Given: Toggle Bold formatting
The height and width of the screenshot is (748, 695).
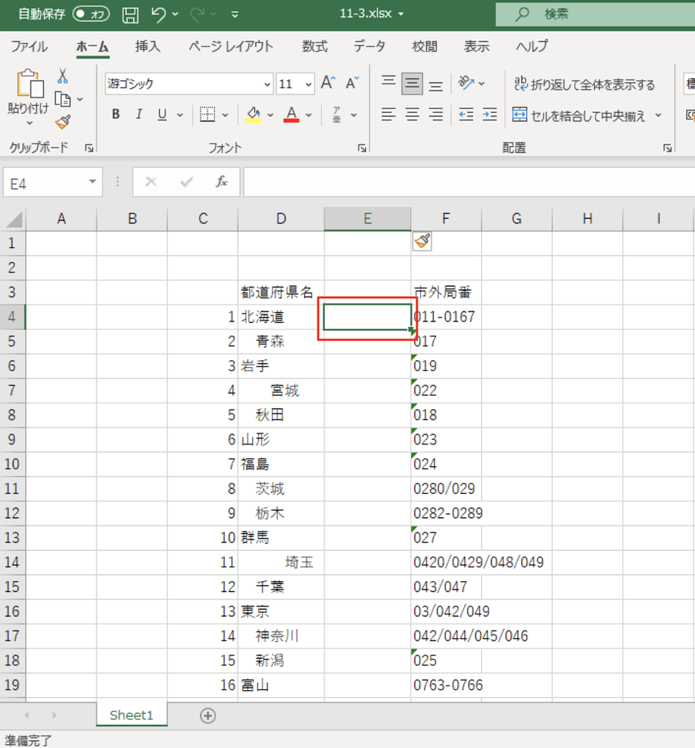Looking at the screenshot, I should pos(116,115).
